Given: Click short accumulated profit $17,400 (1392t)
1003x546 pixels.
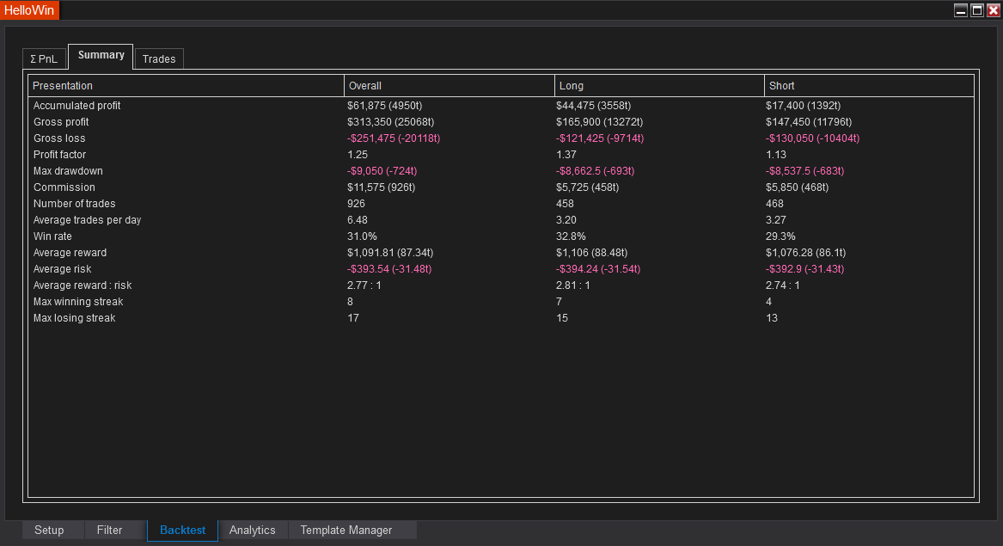Looking at the screenshot, I should click(803, 106).
